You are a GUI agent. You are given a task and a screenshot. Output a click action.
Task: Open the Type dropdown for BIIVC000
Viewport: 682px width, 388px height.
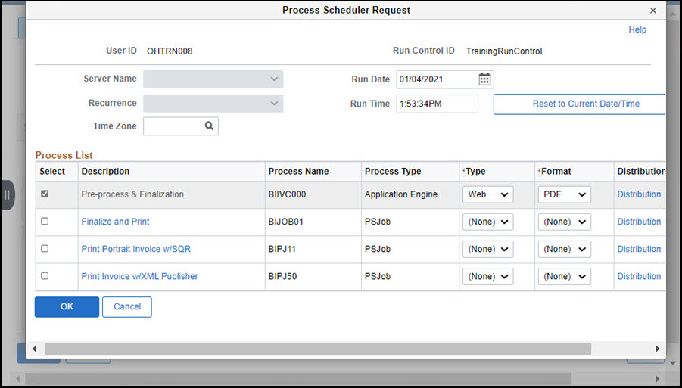(487, 194)
